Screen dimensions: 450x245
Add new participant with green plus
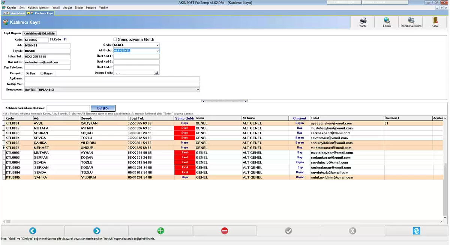160,231
